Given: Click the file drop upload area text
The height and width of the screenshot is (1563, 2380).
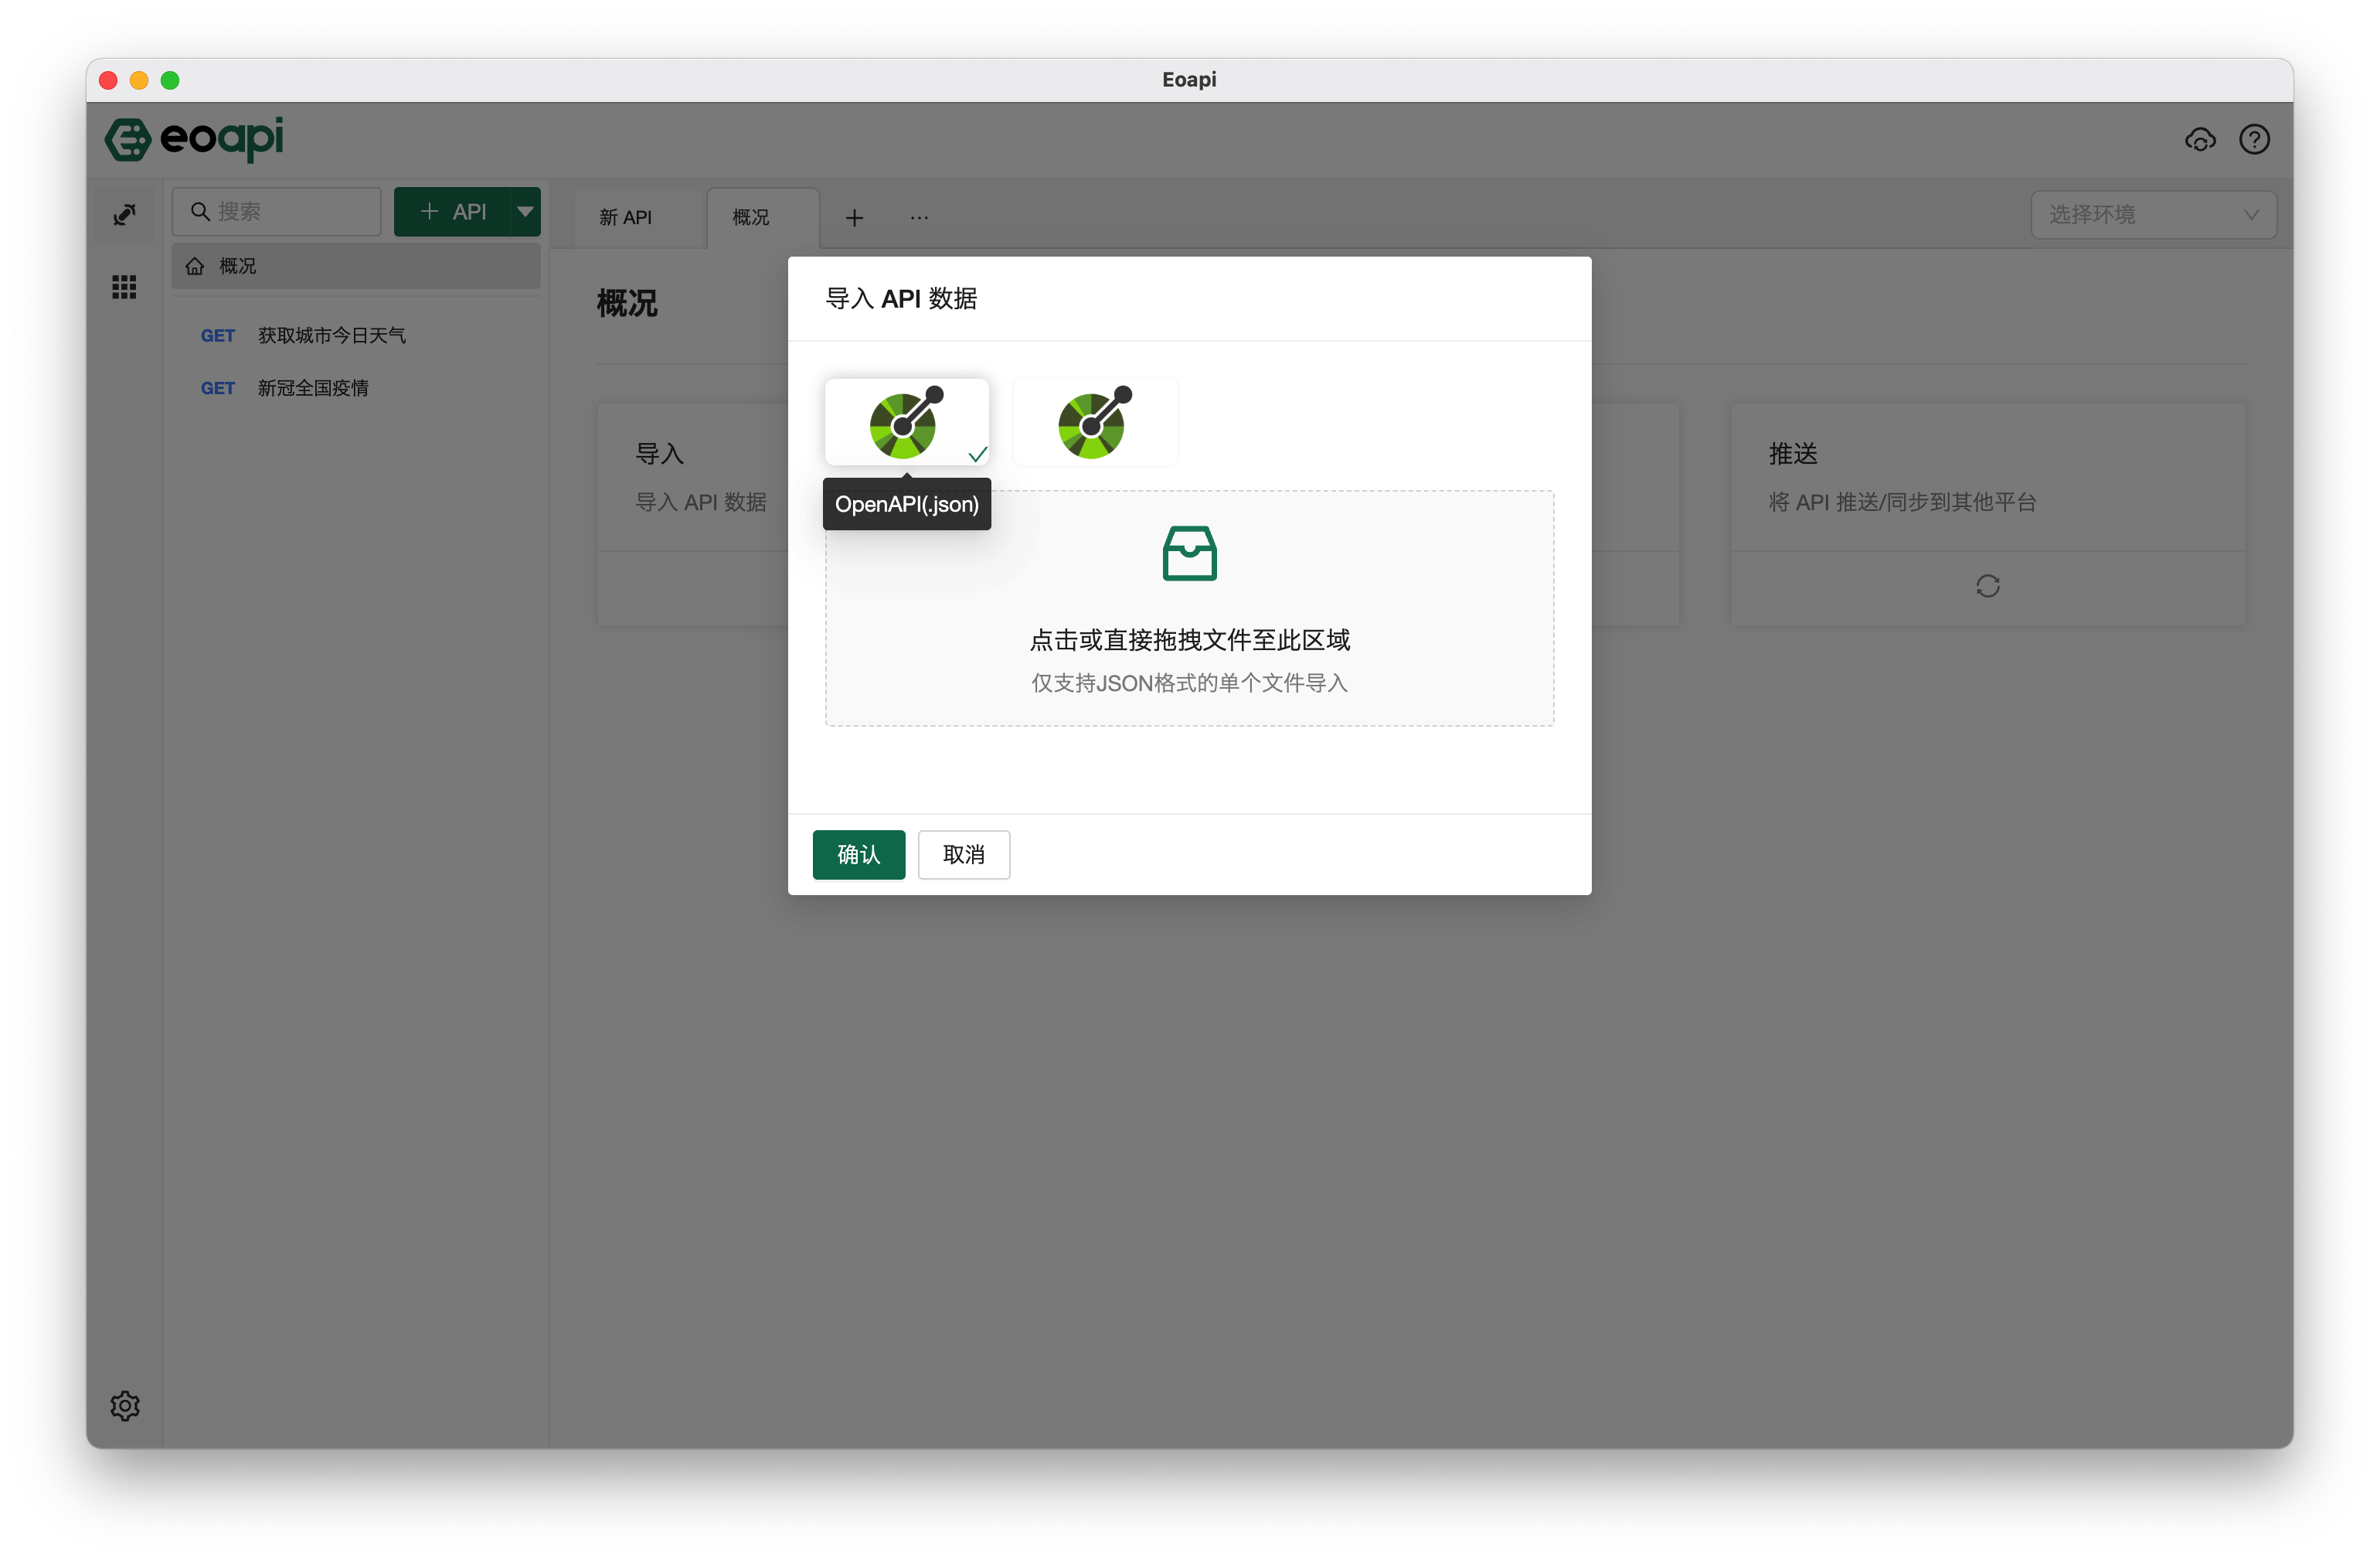Looking at the screenshot, I should 1189,639.
